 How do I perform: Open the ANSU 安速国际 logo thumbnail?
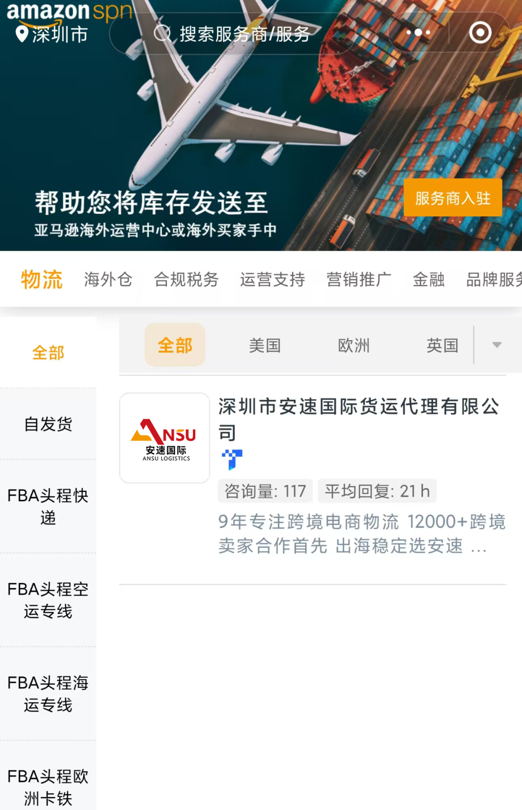164,438
